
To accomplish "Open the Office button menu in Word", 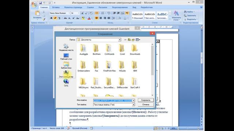I will (x=34, y=4).
